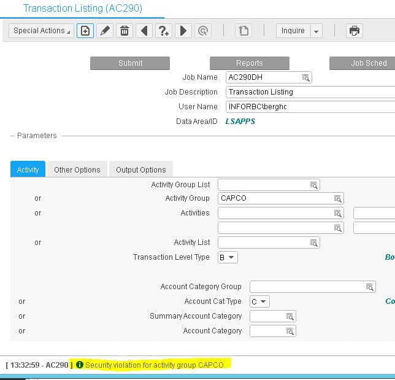Open lookup for second Activities row field
The width and height of the screenshot is (395, 380).
pyautogui.click(x=337, y=228)
